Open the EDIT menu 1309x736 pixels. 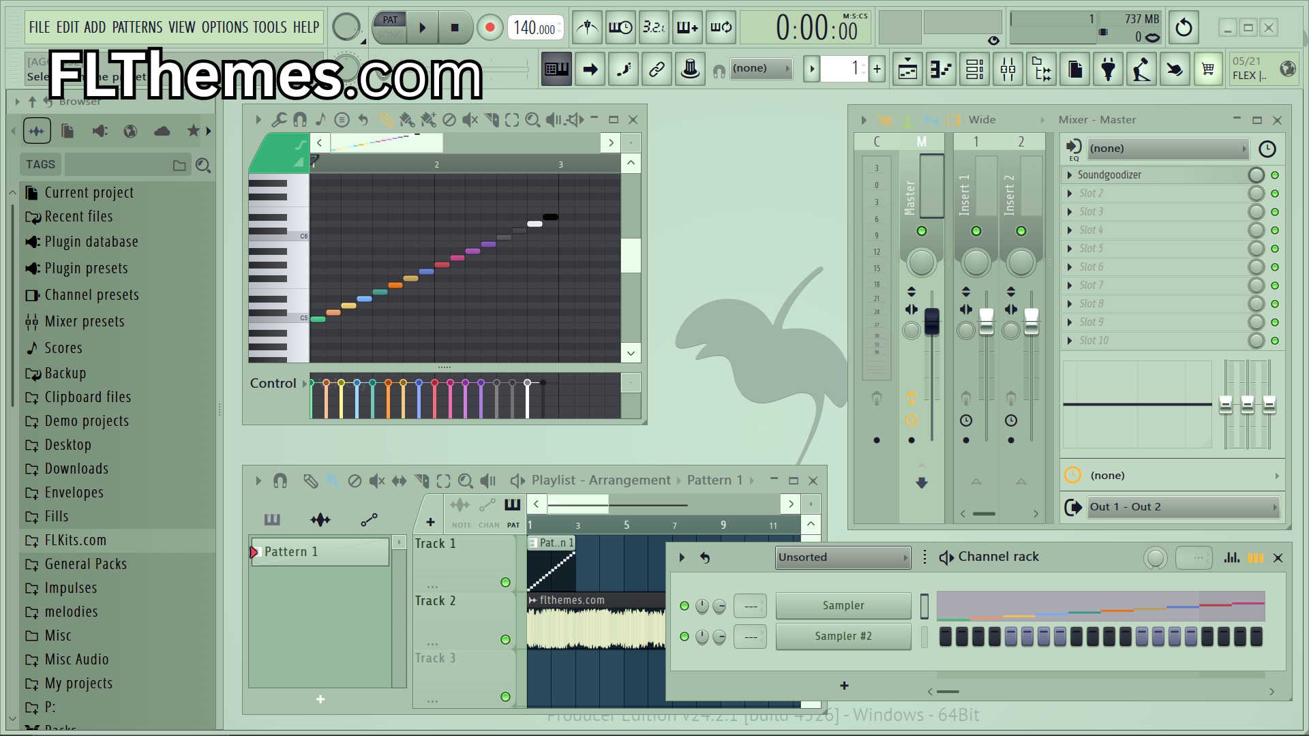tap(67, 27)
